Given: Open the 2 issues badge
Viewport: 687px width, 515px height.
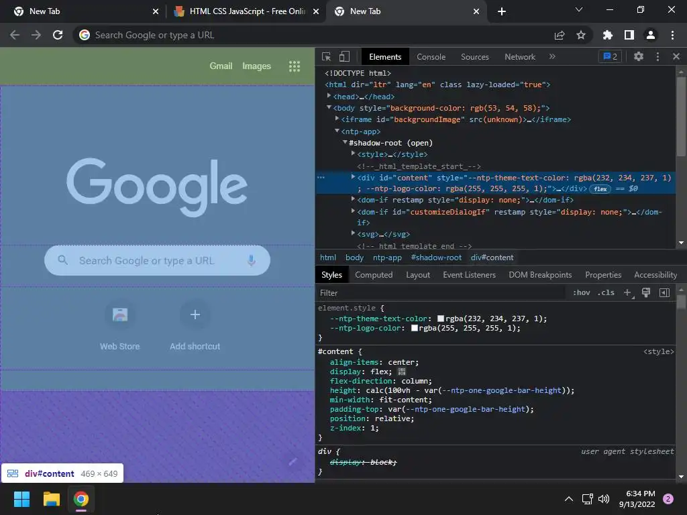Looking at the screenshot, I should pyautogui.click(x=610, y=56).
